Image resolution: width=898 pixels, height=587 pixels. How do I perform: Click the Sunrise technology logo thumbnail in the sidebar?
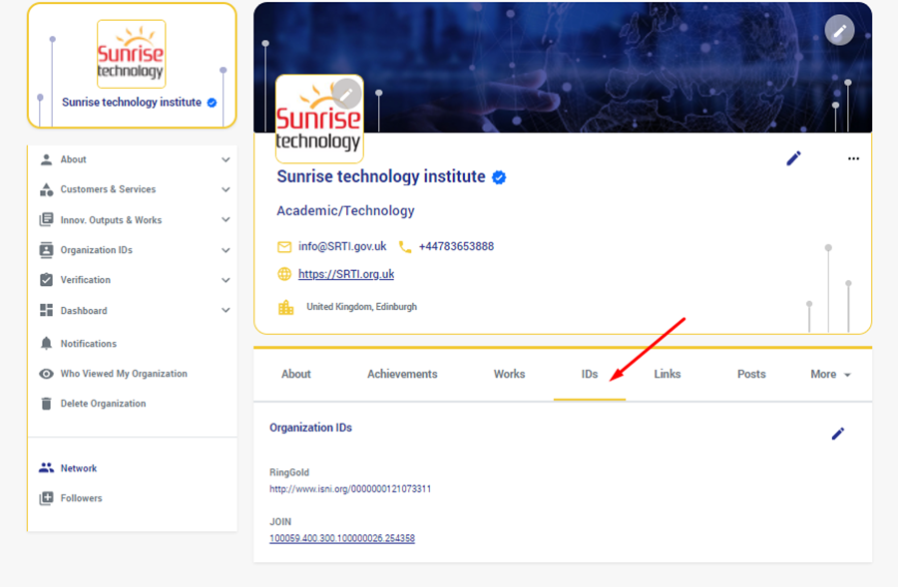click(x=131, y=54)
